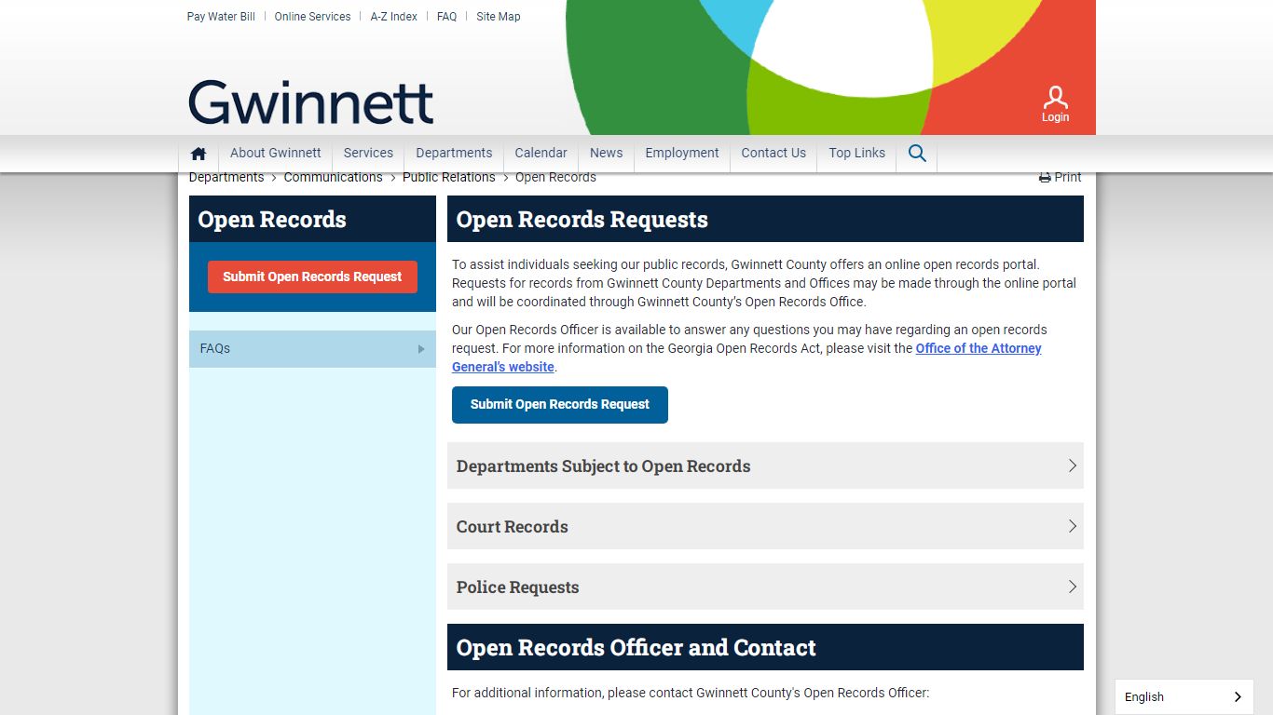Expand Departments Subject to Open Records chevron

[x=1073, y=465]
